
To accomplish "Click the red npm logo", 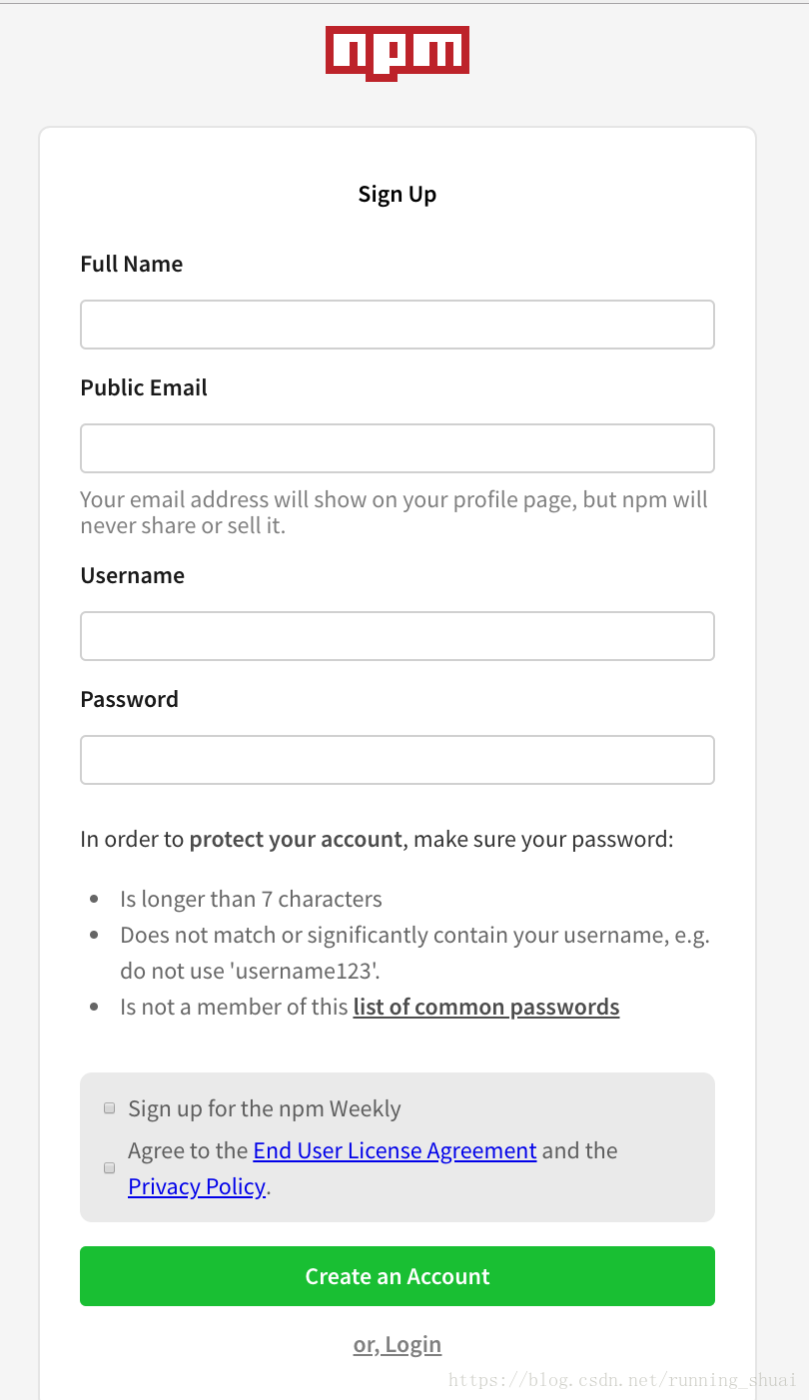I will pyautogui.click(x=397, y=53).
